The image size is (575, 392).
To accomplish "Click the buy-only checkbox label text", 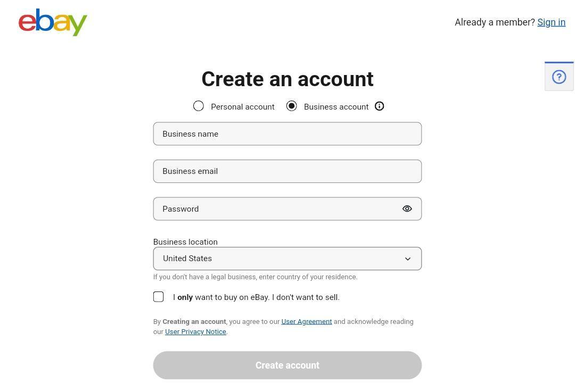I will (x=256, y=297).
